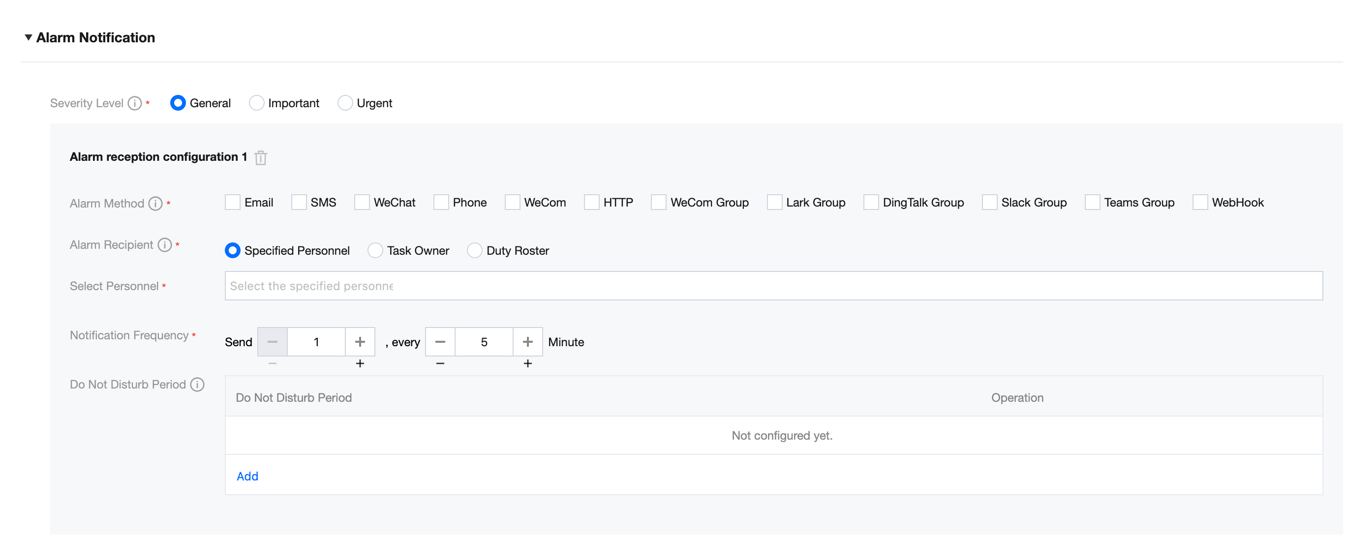Click the send count value field
Screen dimensions: 1347x537
(316, 342)
